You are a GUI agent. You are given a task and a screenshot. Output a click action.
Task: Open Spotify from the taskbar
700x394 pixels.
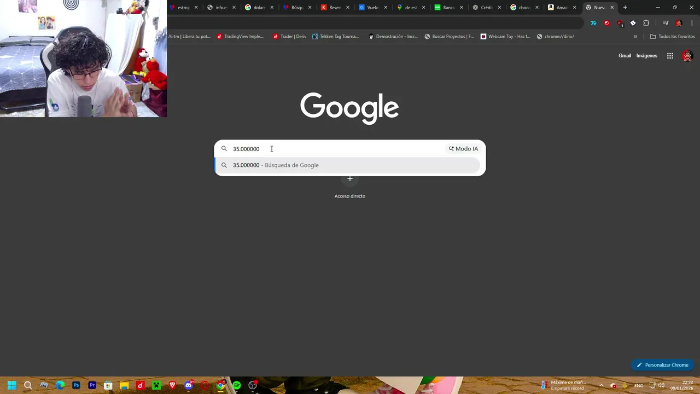pyautogui.click(x=236, y=385)
